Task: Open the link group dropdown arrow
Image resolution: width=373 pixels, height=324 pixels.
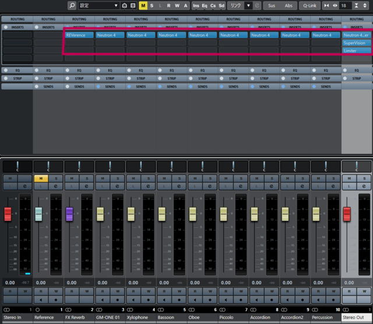Action: click(248, 5)
